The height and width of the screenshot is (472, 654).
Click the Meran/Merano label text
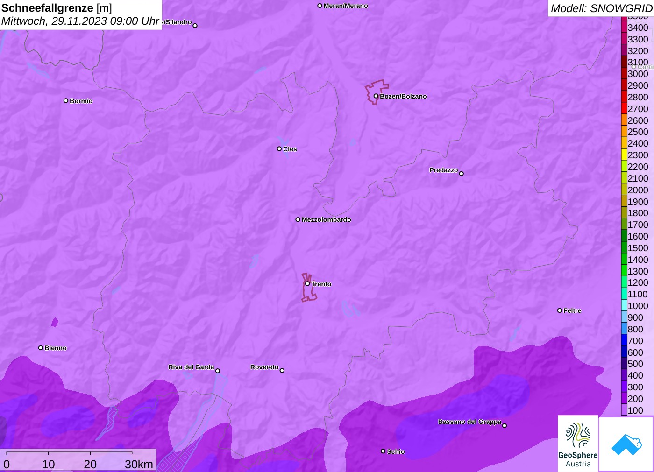(x=346, y=6)
